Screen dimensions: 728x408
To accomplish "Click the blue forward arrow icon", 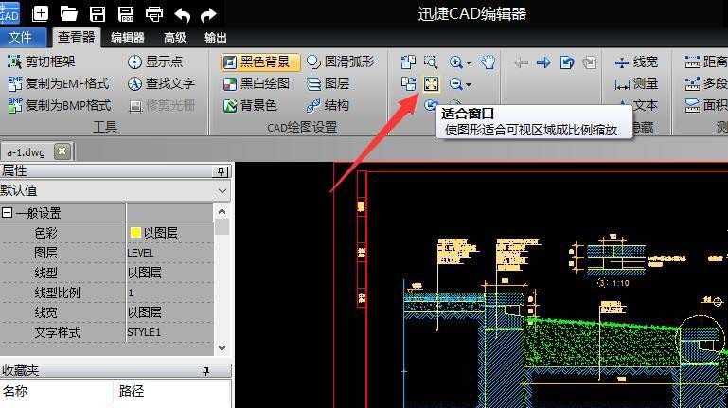I will [543, 62].
